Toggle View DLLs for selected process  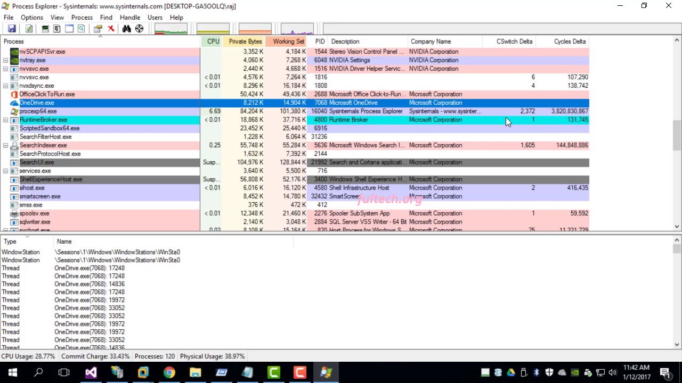click(81, 28)
